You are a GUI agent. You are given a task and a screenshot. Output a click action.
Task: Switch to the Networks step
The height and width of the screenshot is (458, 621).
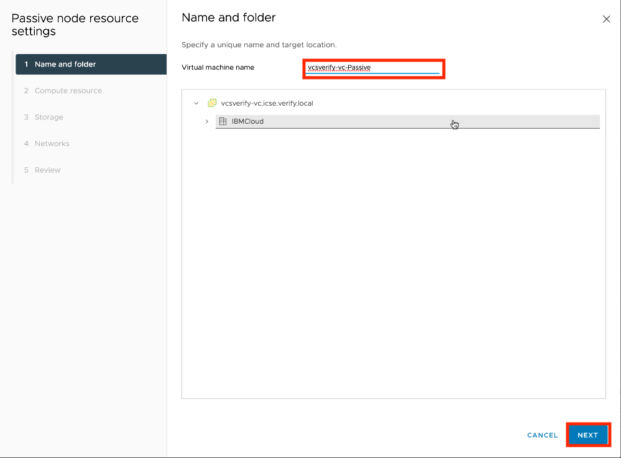pyautogui.click(x=52, y=144)
